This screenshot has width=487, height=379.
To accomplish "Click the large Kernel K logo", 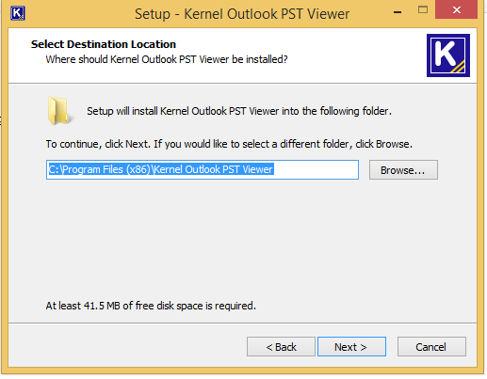I will (x=448, y=55).
